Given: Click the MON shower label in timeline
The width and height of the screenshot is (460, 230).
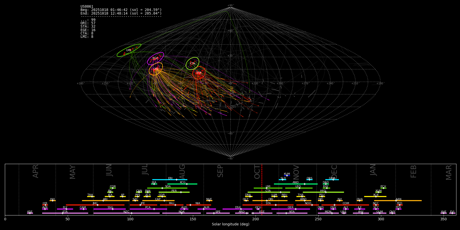Looking at the screenshot, I should point(328,212).
